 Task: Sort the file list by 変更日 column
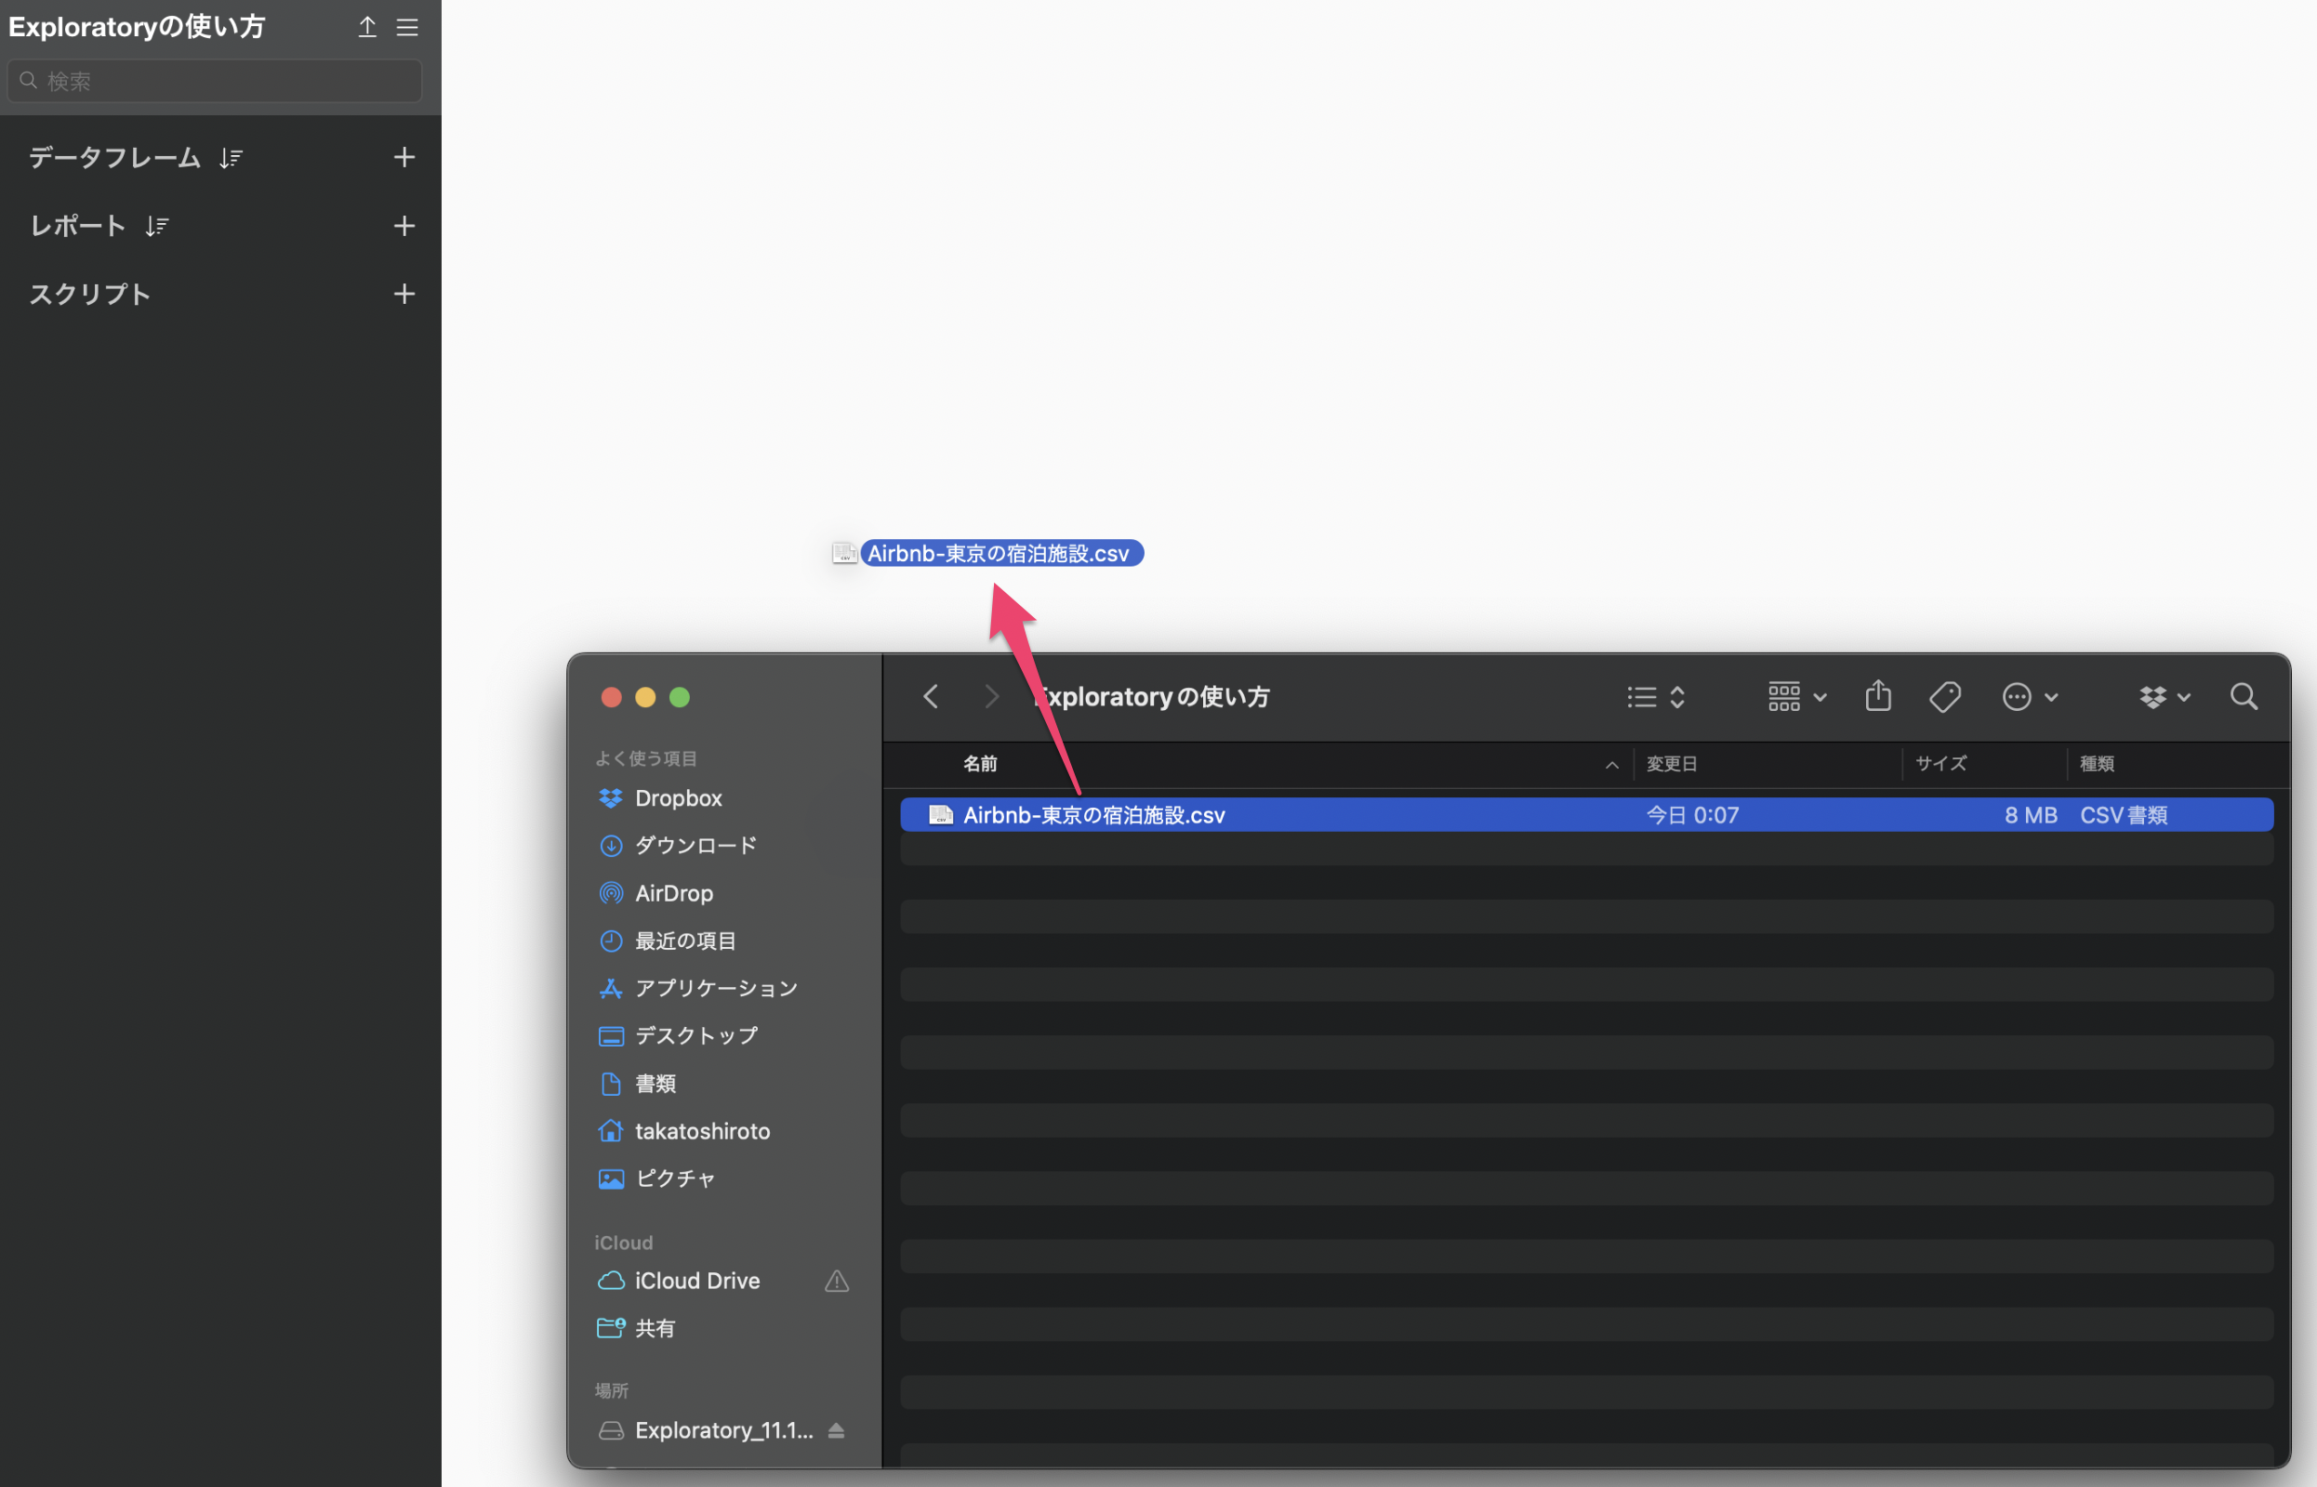click(1671, 764)
